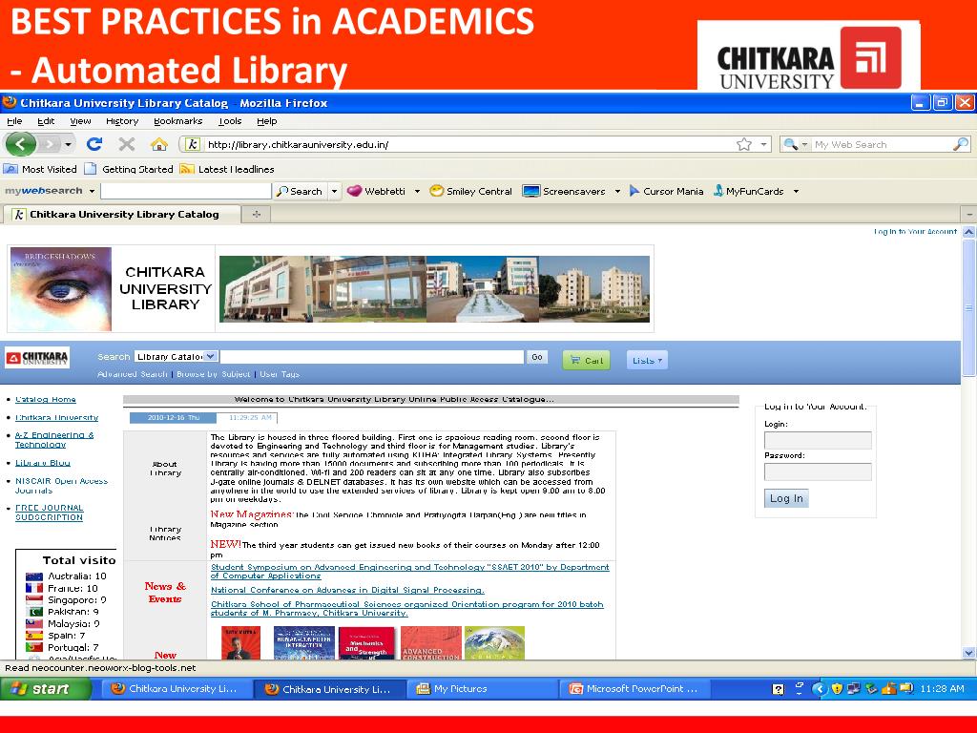Open the history dropdown beside navigation arrows
The height and width of the screenshot is (733, 977).
(68, 145)
